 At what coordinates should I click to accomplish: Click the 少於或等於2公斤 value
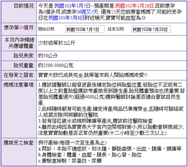pyautogui.click(x=56, y=43)
